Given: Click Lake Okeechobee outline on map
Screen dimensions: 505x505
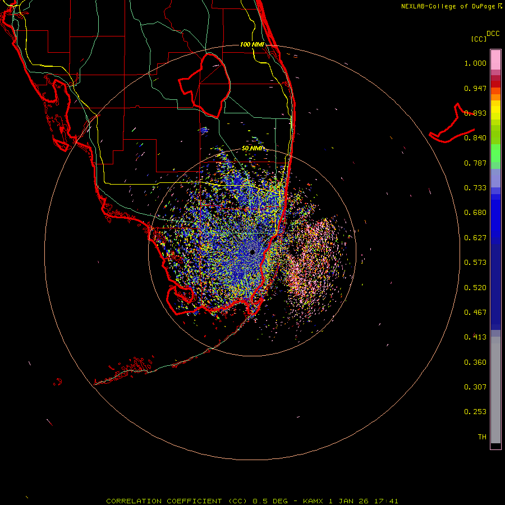Looking at the screenshot, I should [205, 85].
